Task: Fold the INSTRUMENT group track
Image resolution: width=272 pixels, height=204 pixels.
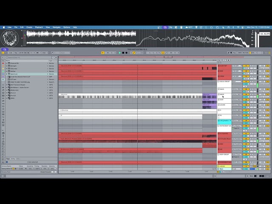Action: (x=218, y=126)
